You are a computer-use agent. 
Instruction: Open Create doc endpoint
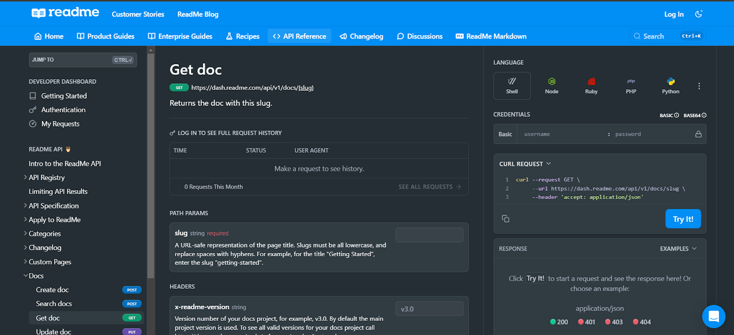(x=86, y=290)
